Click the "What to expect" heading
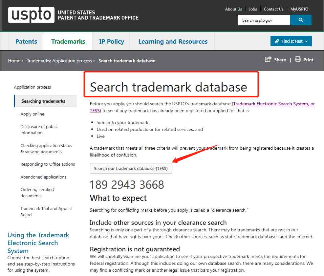324x276 pixels. pos(118,198)
